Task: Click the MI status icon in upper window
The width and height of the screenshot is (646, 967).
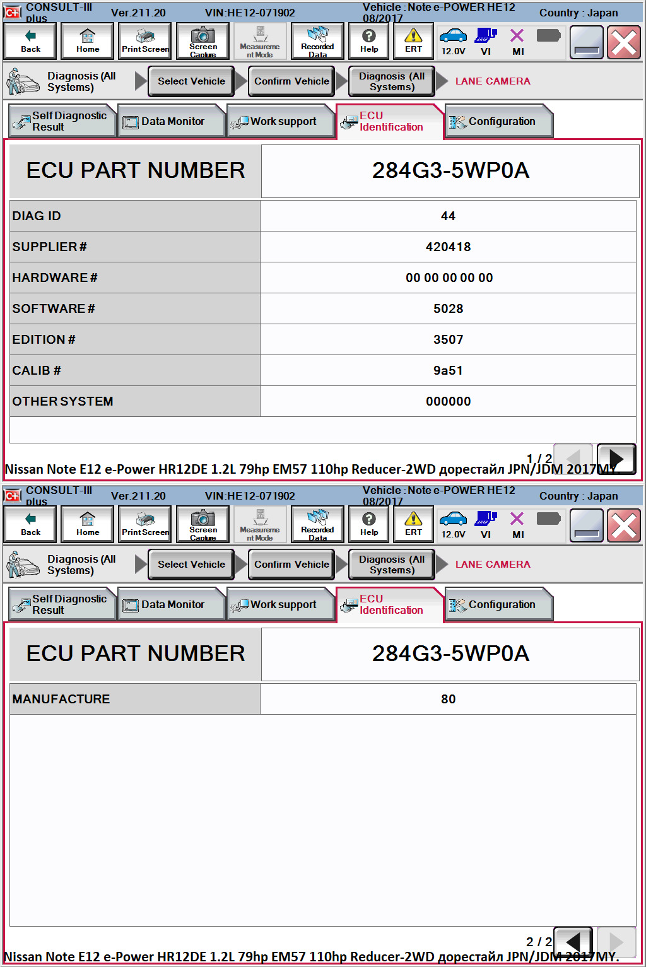Action: [517, 41]
